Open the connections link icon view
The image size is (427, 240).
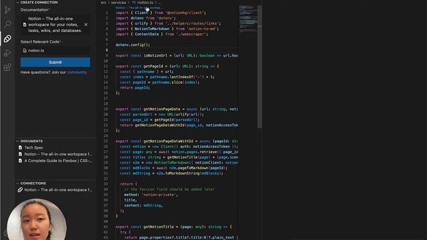tap(7, 39)
